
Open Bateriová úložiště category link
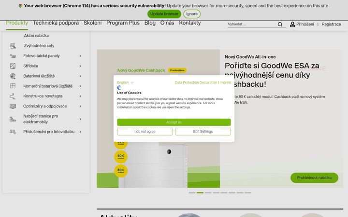coord(39,76)
